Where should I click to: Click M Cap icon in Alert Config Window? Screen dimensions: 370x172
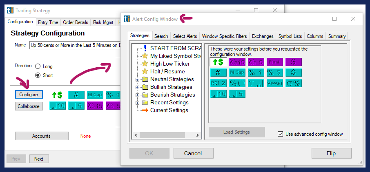click(237, 73)
